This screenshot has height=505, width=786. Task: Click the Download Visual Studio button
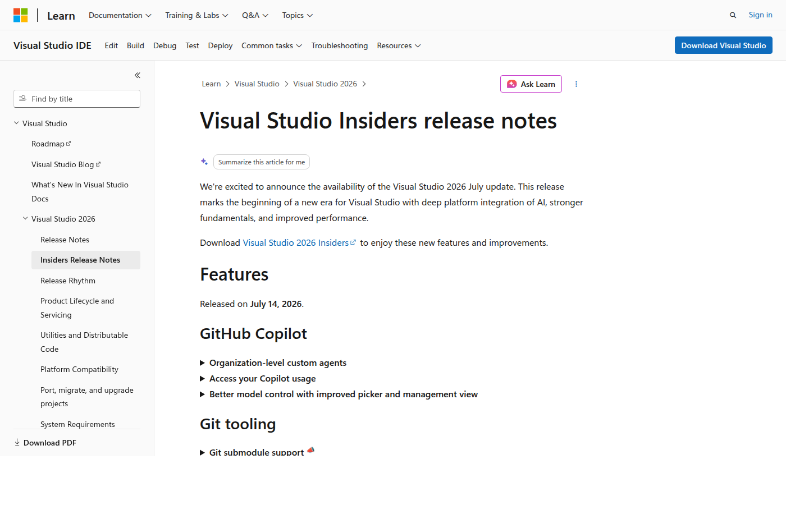point(723,45)
